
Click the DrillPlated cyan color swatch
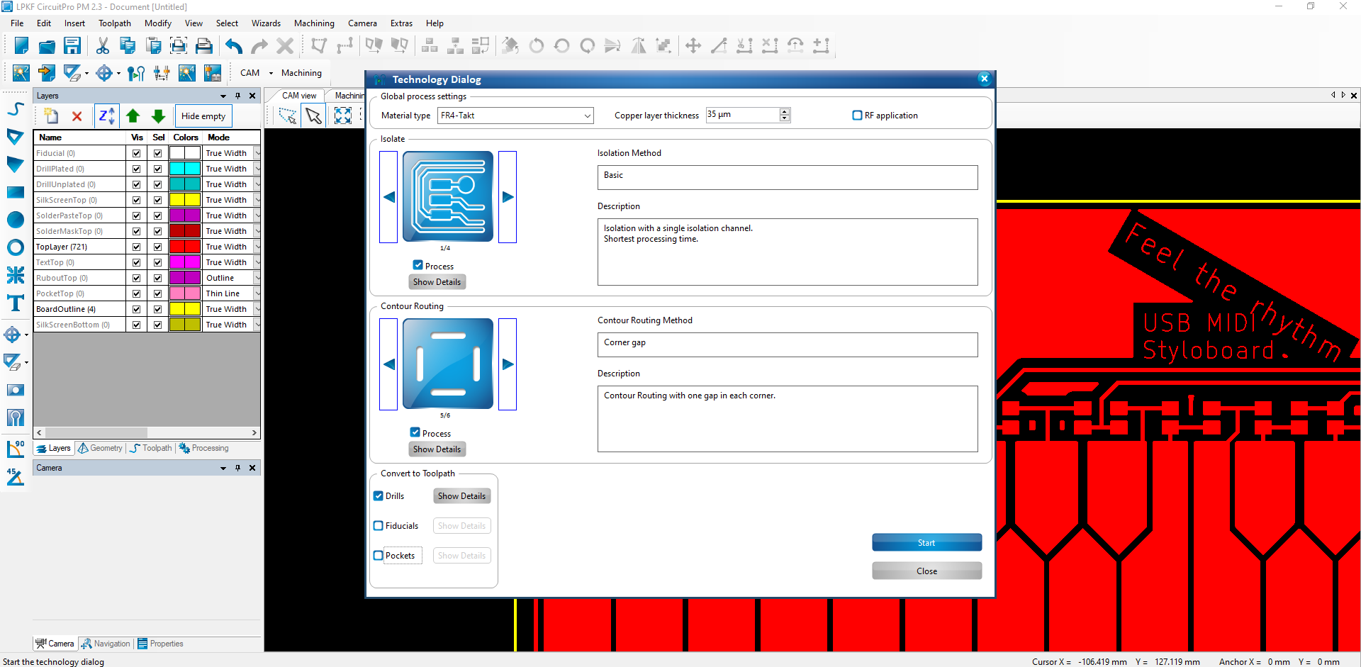tap(185, 169)
